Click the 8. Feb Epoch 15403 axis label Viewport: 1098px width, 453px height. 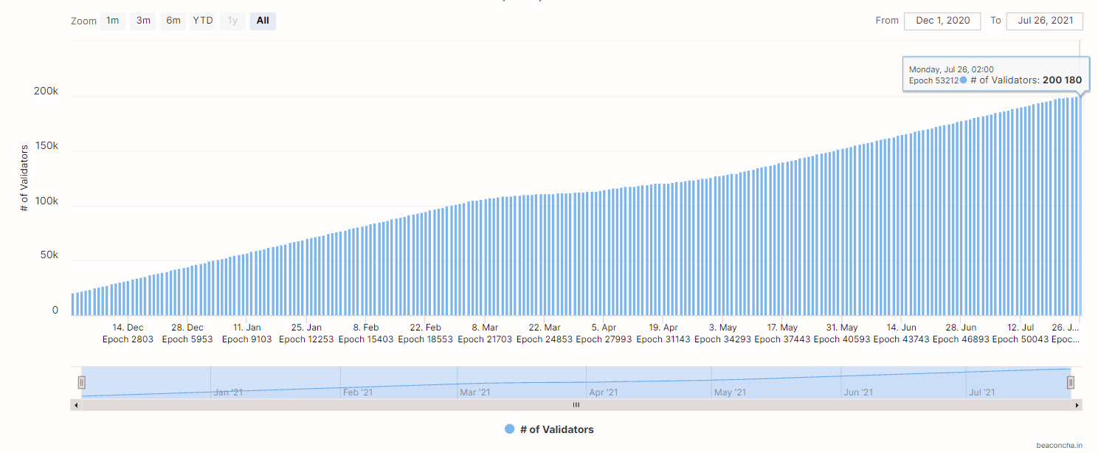pyautogui.click(x=366, y=333)
